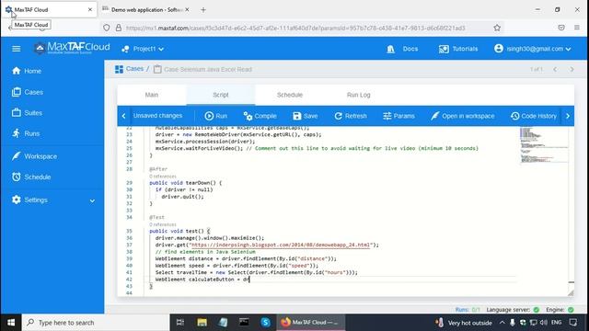
Task: Open the Params toolbar button
Action: (x=398, y=116)
